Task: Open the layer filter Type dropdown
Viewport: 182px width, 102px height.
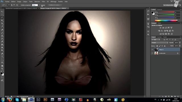Action: tap(156, 40)
